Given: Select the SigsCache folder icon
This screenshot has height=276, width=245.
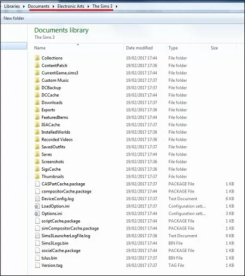Looking at the screenshot, I should pyautogui.click(x=37, y=169).
